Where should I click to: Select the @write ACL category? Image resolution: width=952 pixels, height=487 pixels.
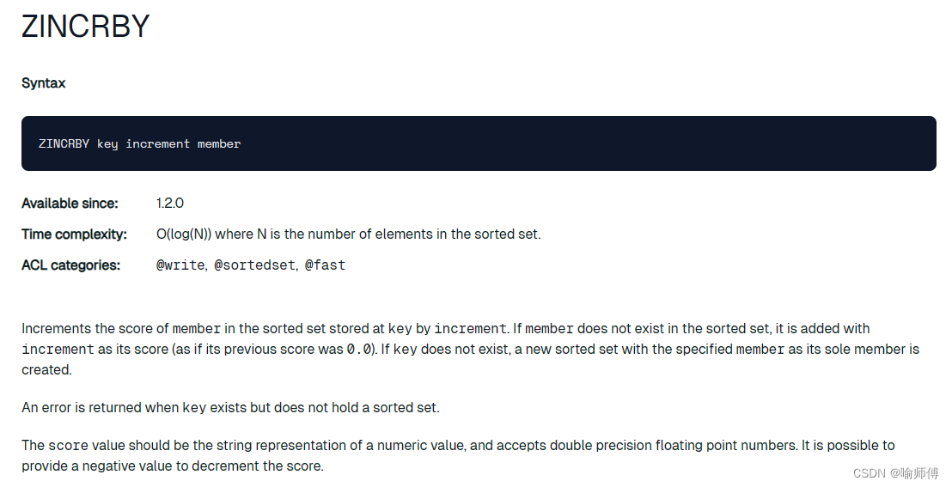point(180,265)
